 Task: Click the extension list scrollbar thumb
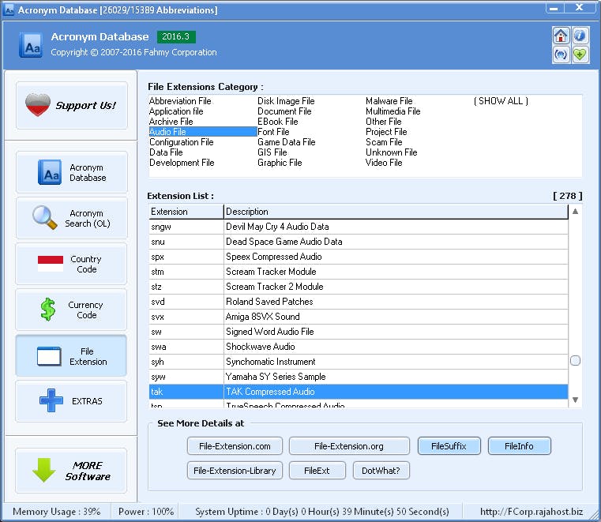click(575, 361)
